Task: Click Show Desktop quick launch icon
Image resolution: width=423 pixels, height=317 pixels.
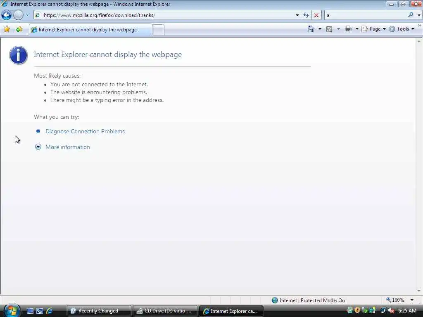Action: click(x=30, y=311)
